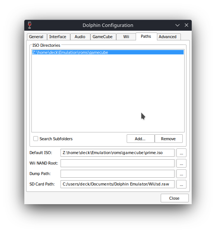Select the Paths tab
Screen dimensions: 216x233
[x=146, y=36]
